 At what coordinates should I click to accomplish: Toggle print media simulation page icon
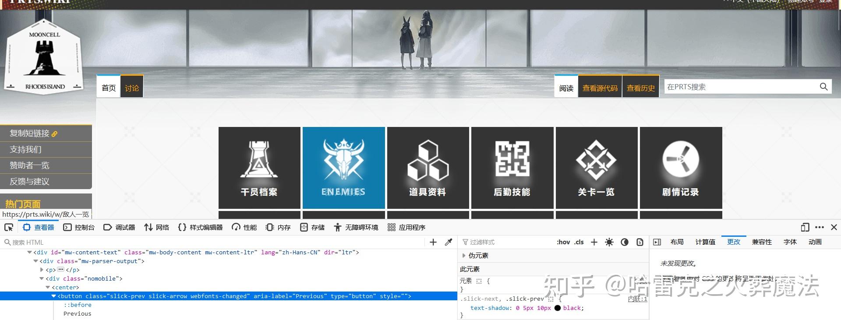(x=640, y=242)
